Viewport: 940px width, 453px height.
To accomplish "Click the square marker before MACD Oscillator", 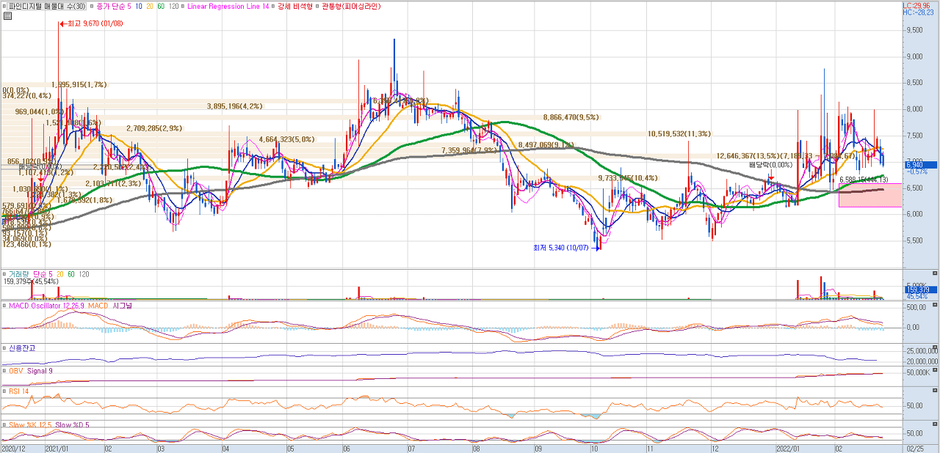I will [4, 305].
